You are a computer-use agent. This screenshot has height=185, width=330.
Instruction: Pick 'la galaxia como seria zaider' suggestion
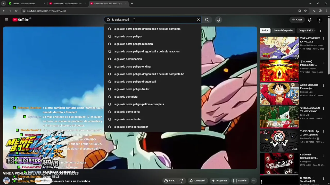click(x=153, y=127)
